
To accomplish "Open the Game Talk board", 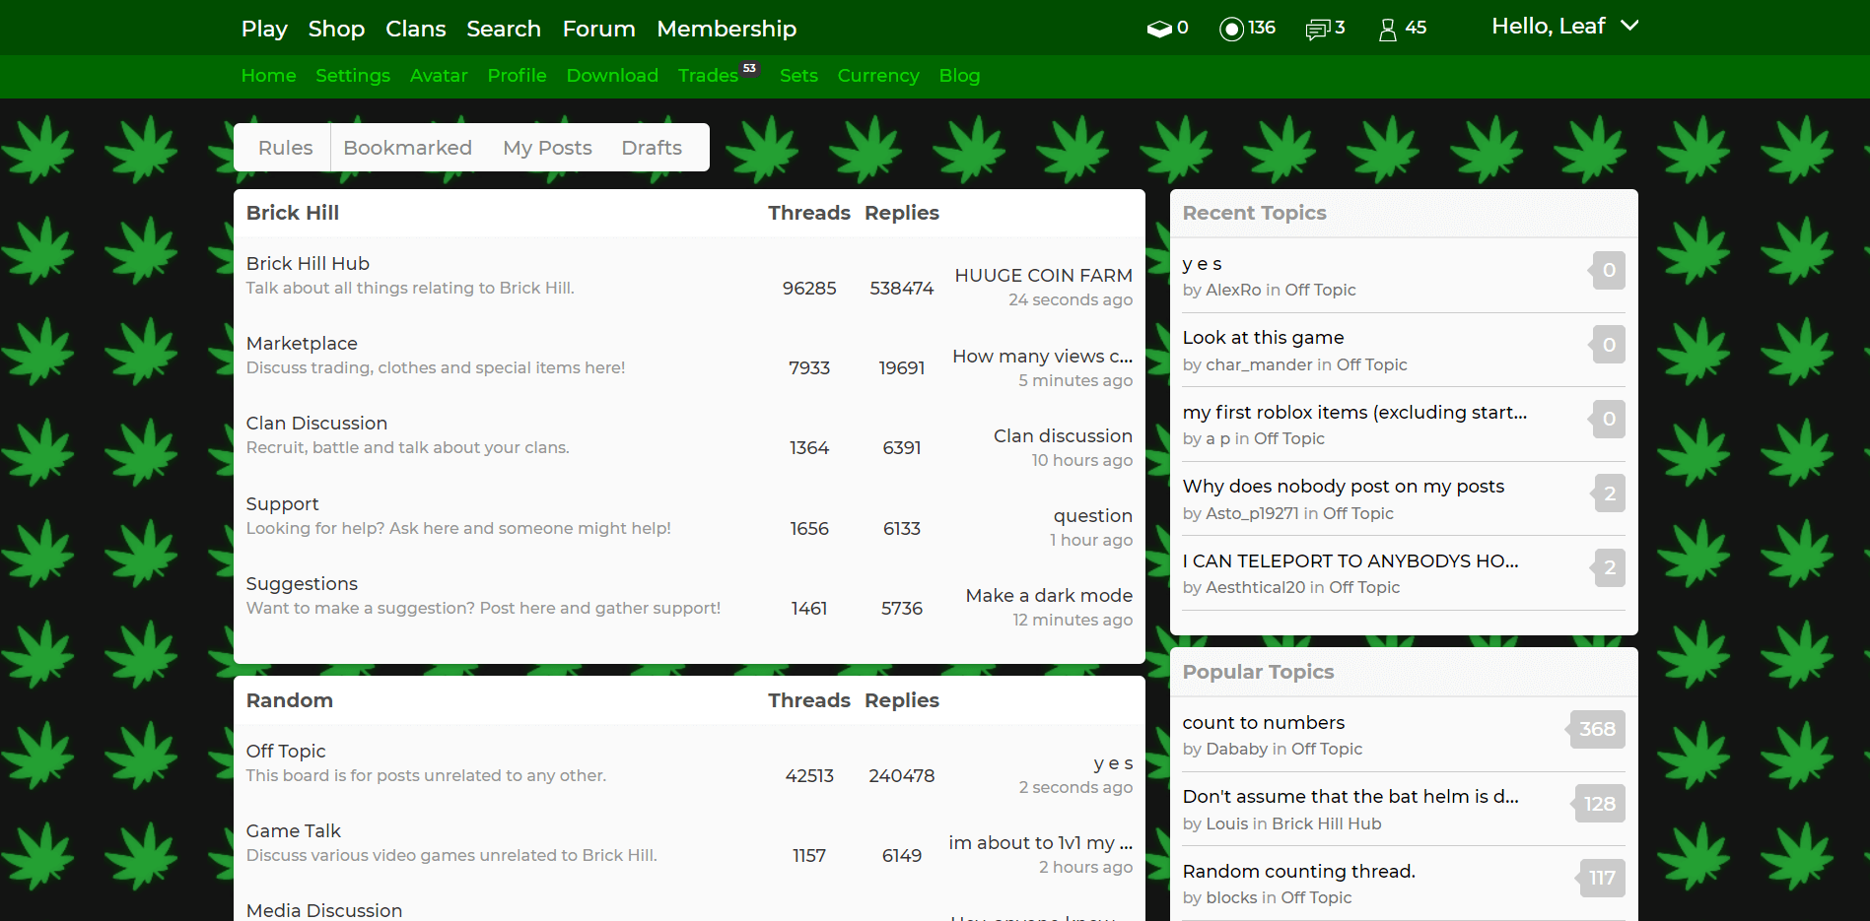I will pyautogui.click(x=294, y=831).
